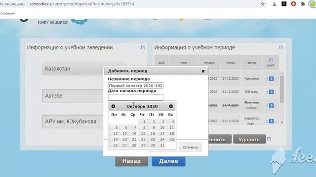
Task: Pick October 15 in the calendar
Action: coord(142,133)
